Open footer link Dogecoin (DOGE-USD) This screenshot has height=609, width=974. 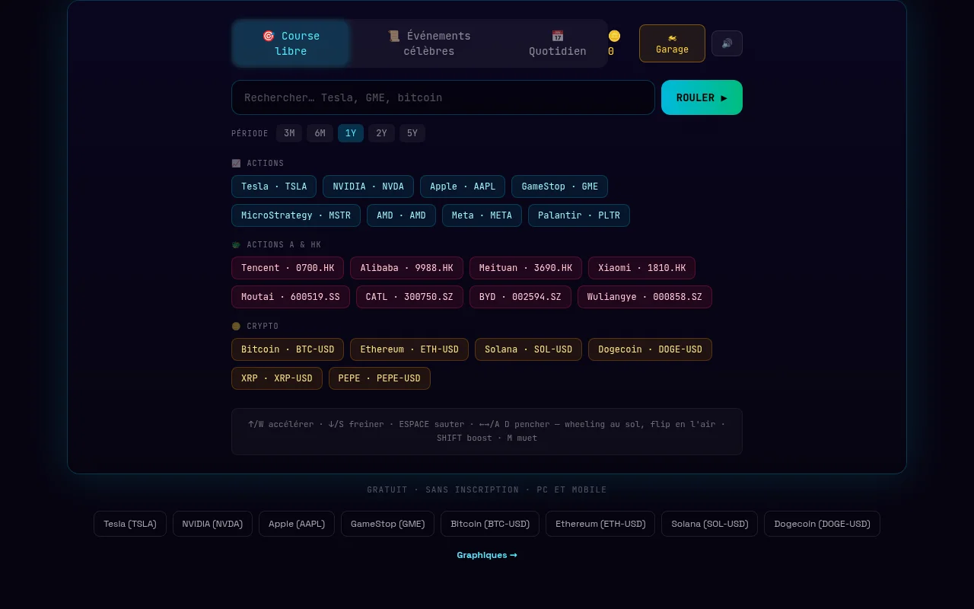822,524
